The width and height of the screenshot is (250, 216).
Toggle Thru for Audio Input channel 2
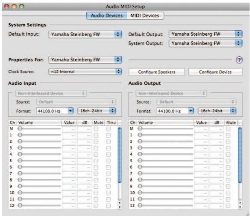[x=109, y=141]
